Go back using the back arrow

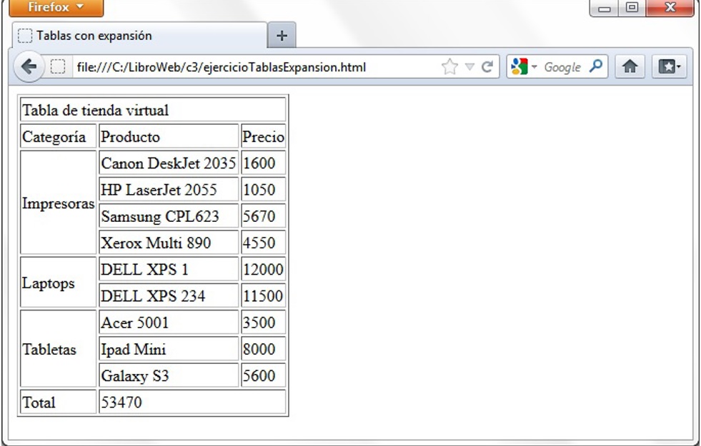coord(29,67)
